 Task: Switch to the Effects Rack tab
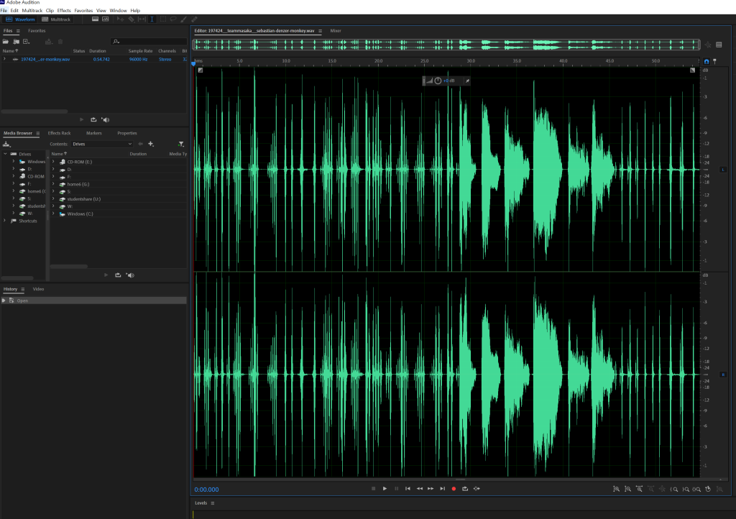59,133
